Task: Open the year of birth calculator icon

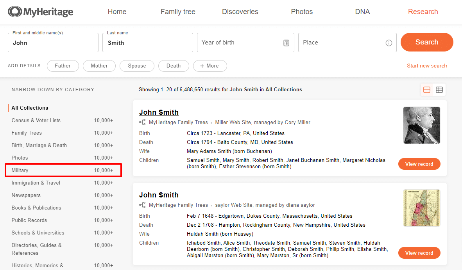Action: pyautogui.click(x=286, y=43)
